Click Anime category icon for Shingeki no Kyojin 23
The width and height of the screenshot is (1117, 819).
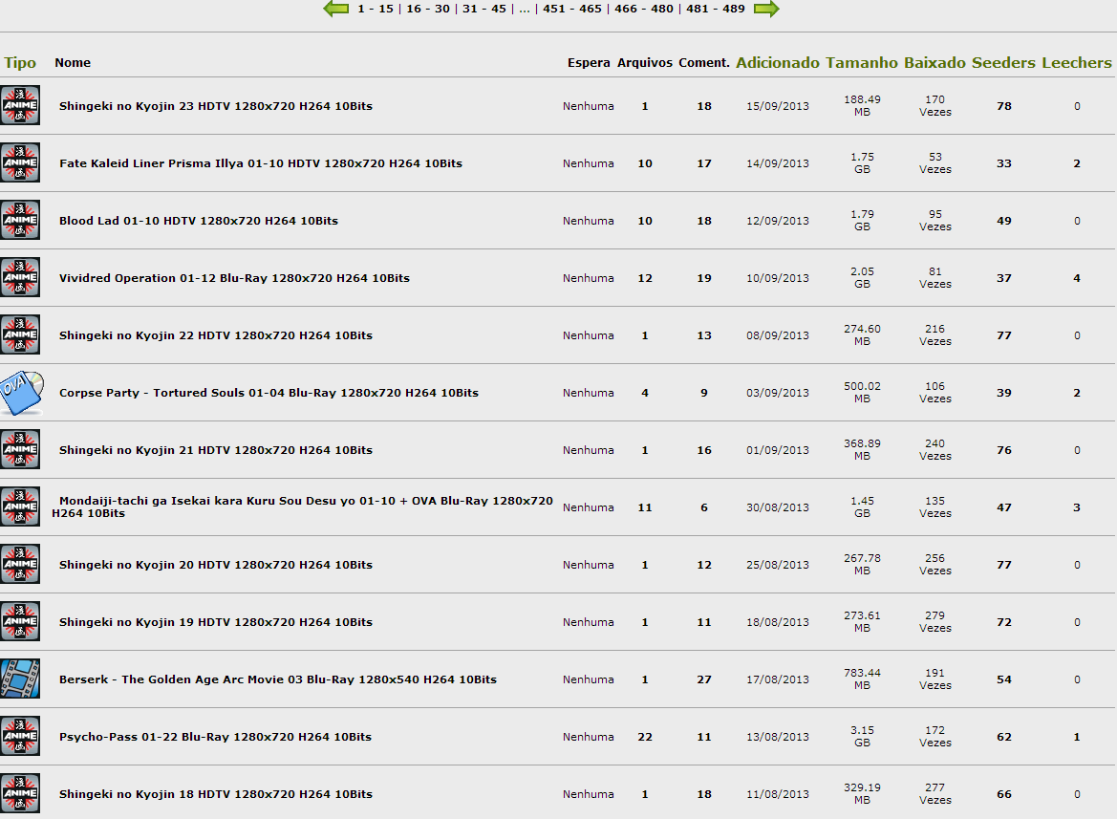click(20, 105)
